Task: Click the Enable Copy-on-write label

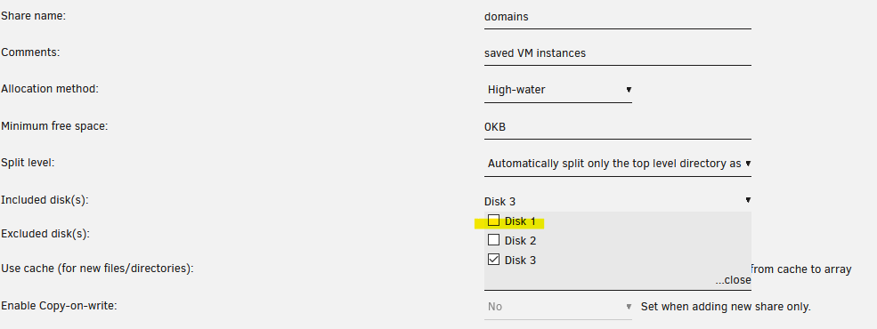Action: point(59,306)
